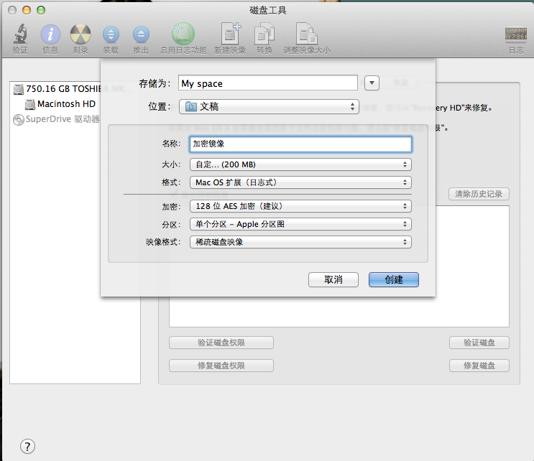Click the 新建映像 new image icon
Screen dimensions: 534x461
tap(231, 34)
